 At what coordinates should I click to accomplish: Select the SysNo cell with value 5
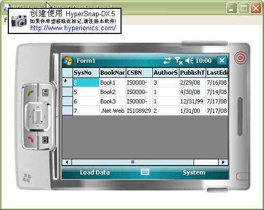coord(86,92)
